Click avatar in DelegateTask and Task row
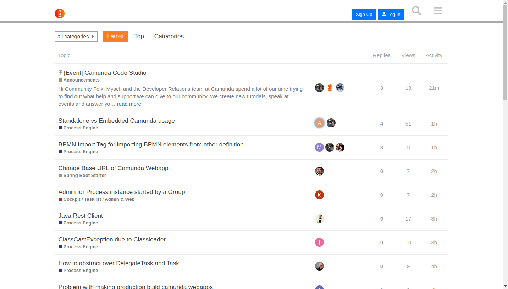 click(319, 266)
